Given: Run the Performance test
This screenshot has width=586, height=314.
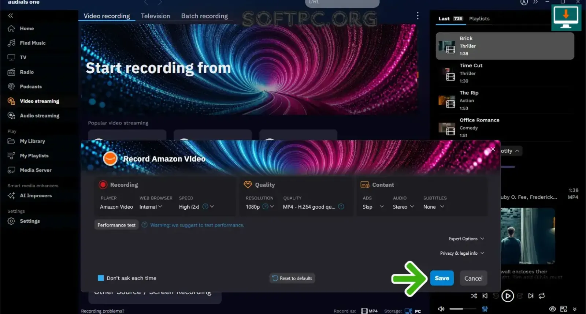Looking at the screenshot, I should (x=116, y=225).
